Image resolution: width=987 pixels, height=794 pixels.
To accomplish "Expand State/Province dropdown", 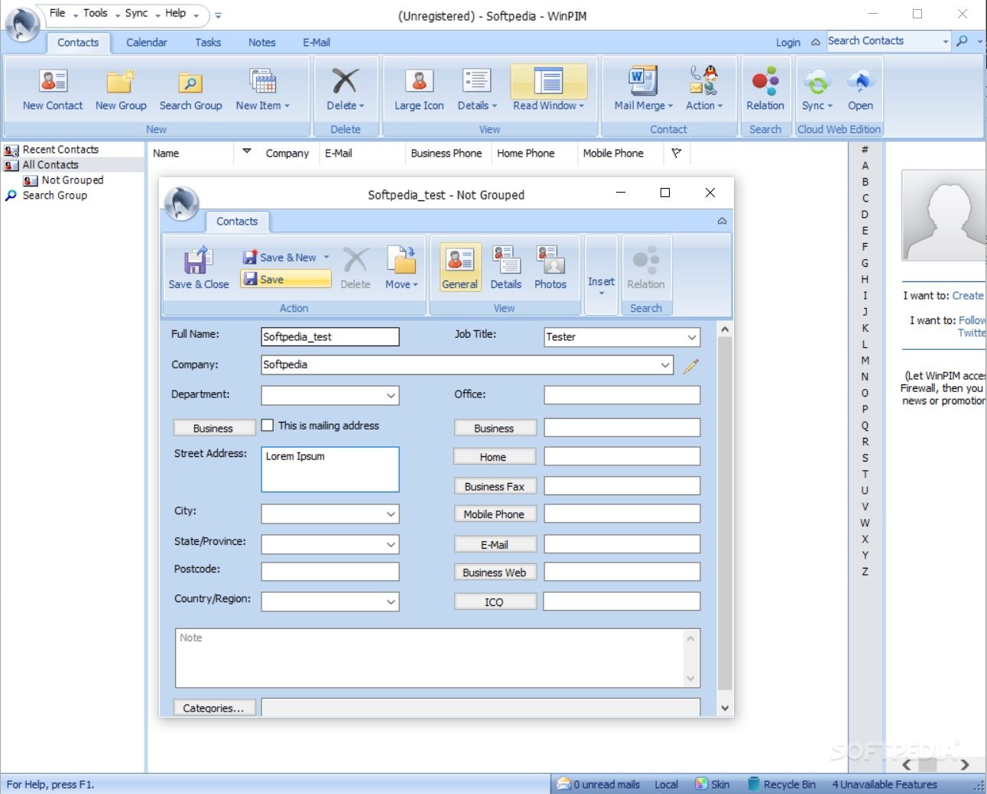I will (x=391, y=545).
